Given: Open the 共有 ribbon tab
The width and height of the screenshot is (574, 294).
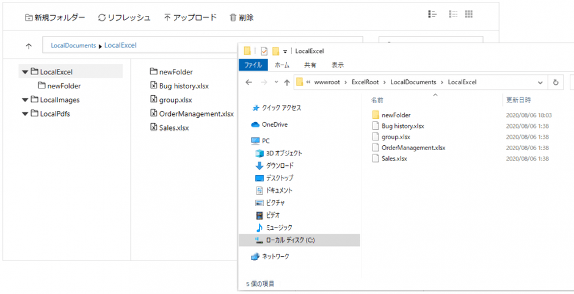Looking at the screenshot, I should click(x=310, y=65).
